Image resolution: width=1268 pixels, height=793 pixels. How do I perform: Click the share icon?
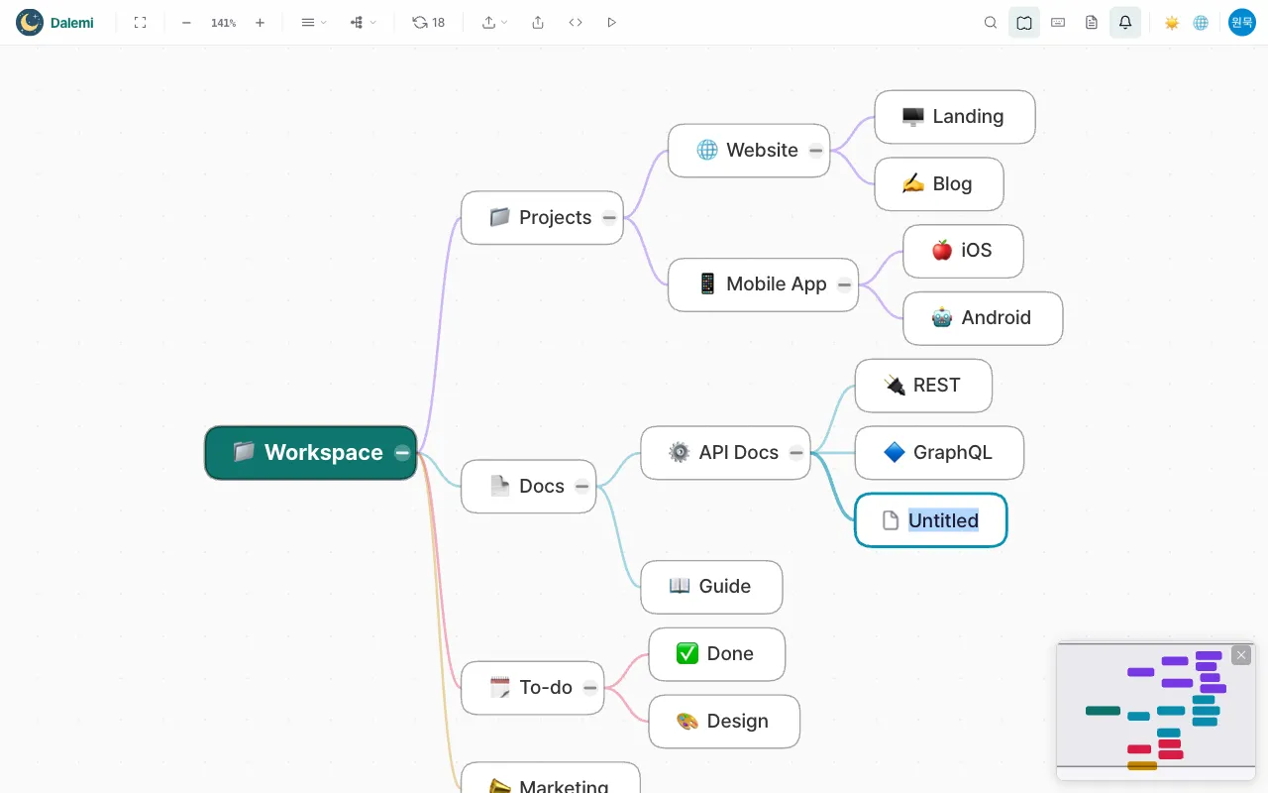pos(538,22)
